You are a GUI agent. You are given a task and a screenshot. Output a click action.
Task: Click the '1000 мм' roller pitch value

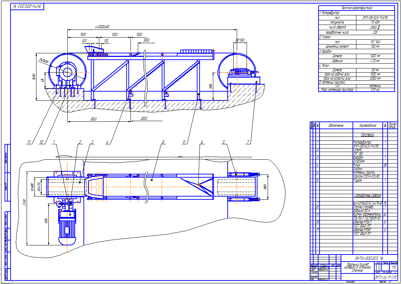coord(375,74)
